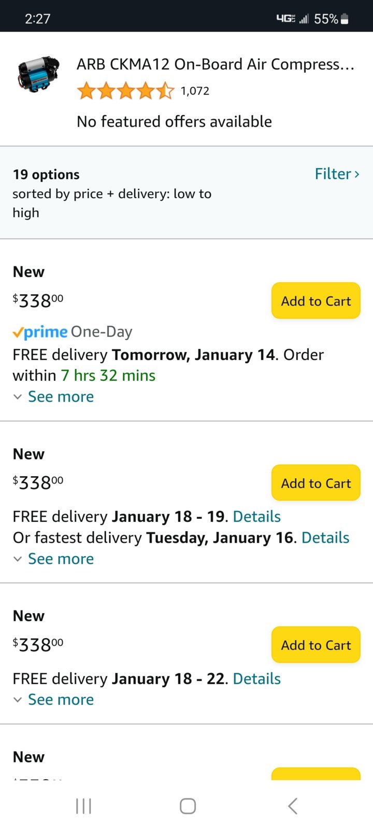
Task: Open Details for fastest delivery Tuesday, January 16
Action: pos(325,538)
